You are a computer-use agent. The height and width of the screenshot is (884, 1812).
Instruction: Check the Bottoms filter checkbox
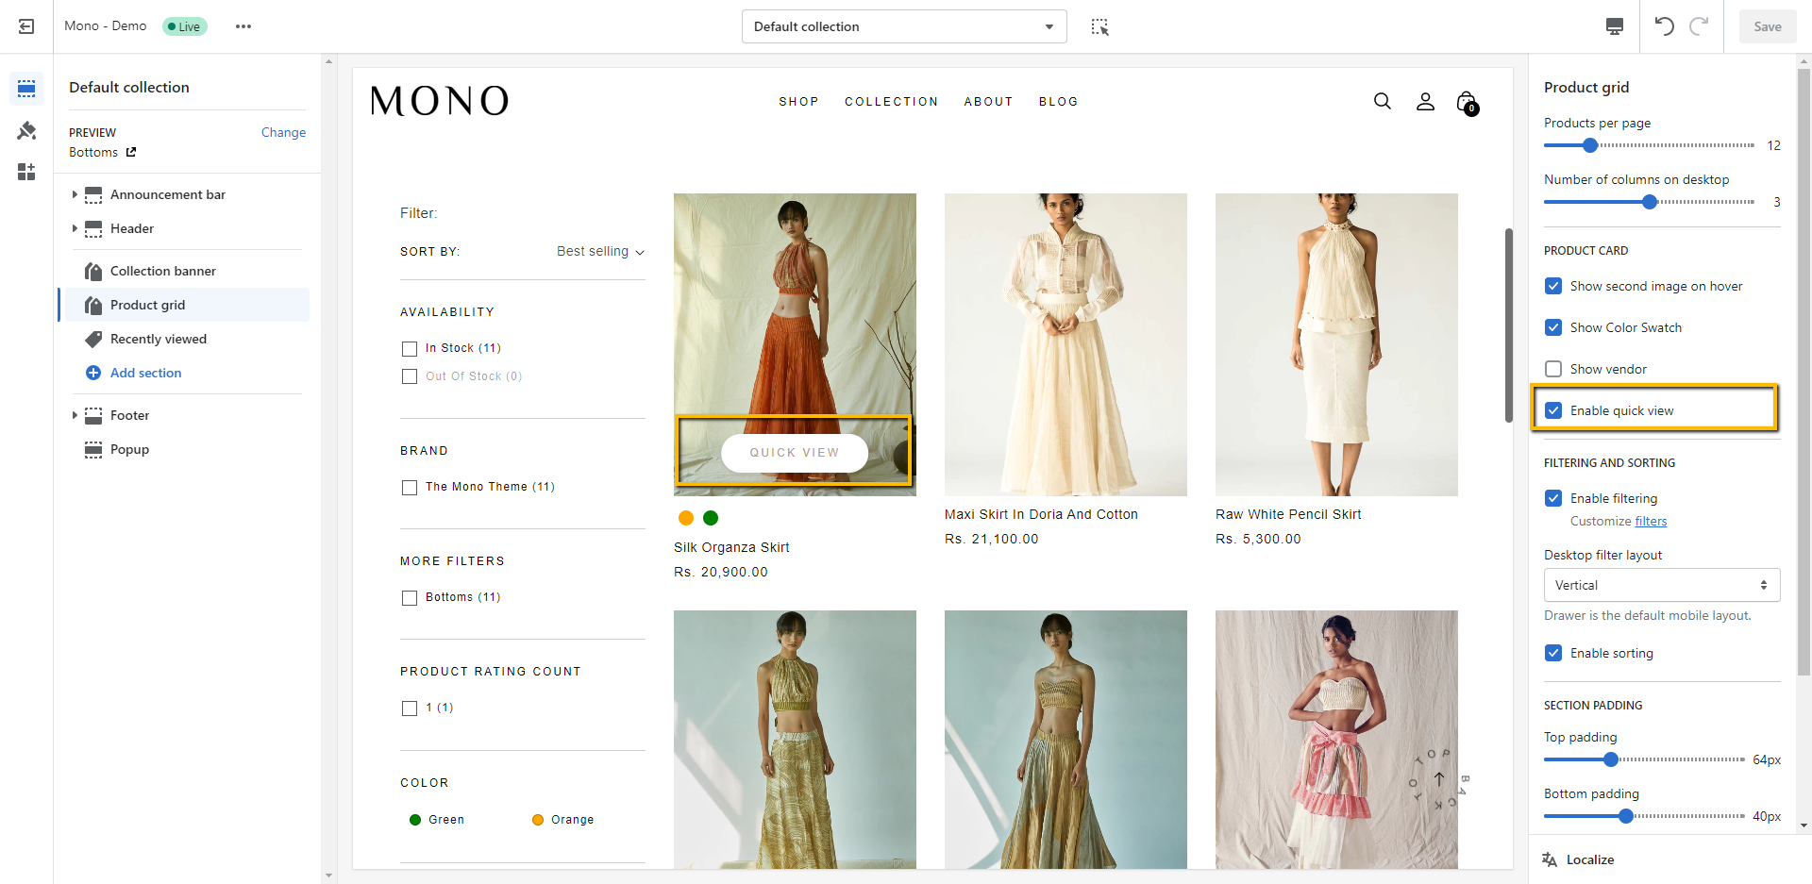[410, 598]
